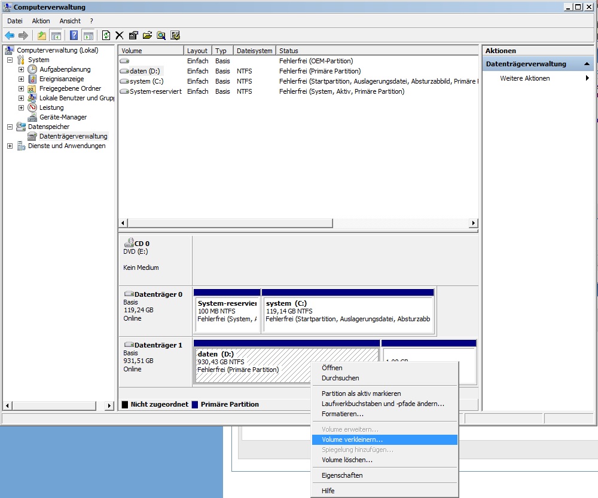Choose Volume löschen from context menu

pos(385,460)
